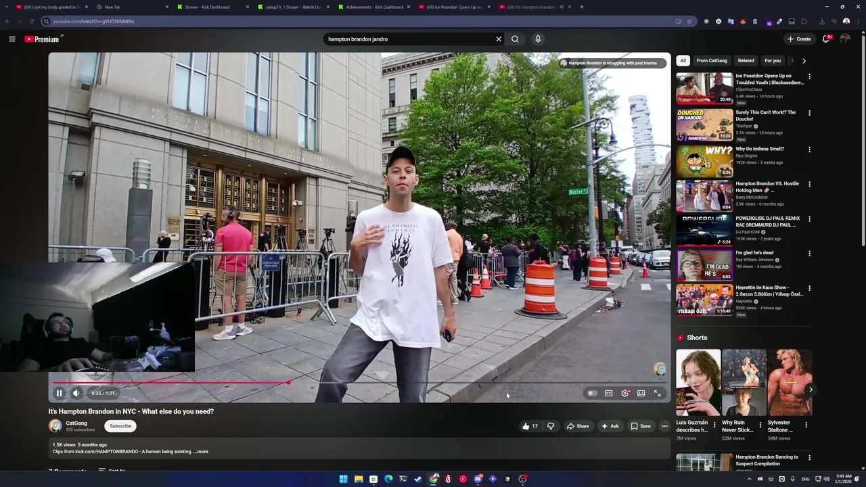Screen dimensions: 866x487
Task: Open options for I'm glad he's dead video
Action: pos(809,254)
